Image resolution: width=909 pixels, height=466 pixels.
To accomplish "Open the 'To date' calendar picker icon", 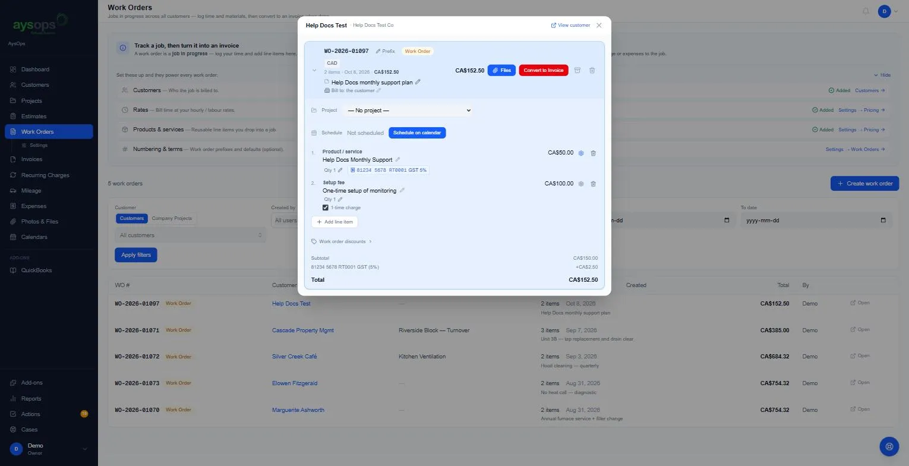I will point(883,220).
